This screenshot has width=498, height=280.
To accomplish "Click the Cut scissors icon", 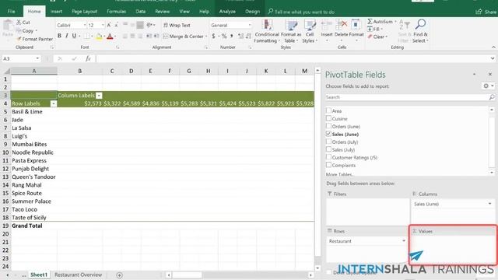I will (19, 23).
